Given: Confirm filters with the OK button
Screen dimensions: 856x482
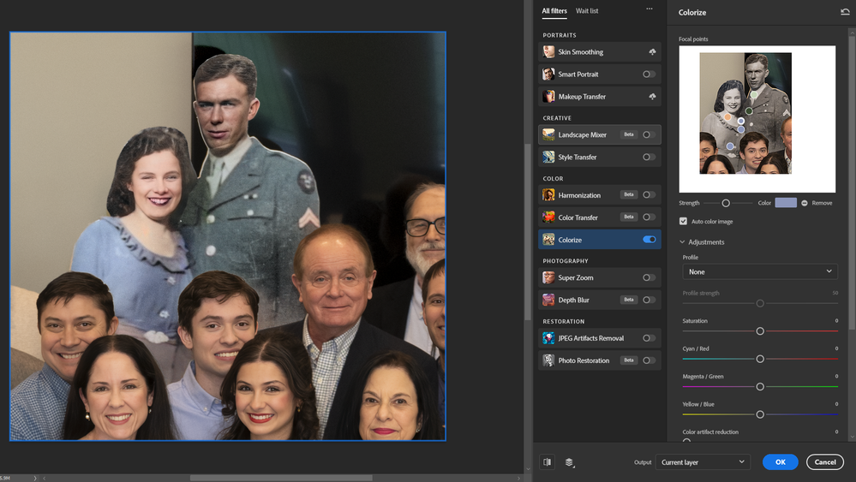Looking at the screenshot, I should [x=780, y=462].
